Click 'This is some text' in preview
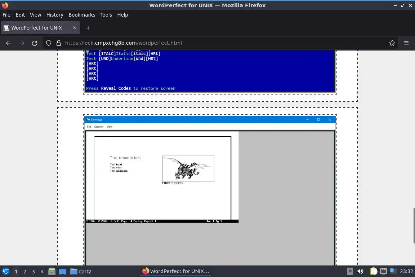The image size is (415, 277). click(x=125, y=158)
